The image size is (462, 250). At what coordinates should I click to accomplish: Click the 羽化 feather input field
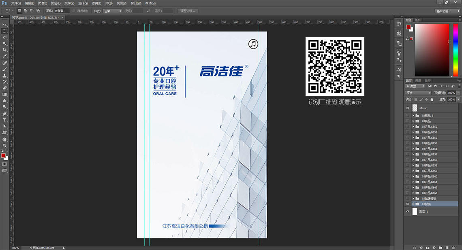tap(62, 11)
